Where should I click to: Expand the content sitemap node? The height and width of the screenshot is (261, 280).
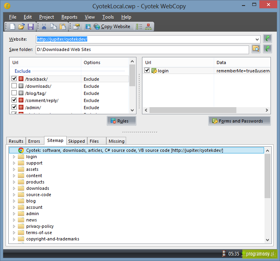(14, 176)
